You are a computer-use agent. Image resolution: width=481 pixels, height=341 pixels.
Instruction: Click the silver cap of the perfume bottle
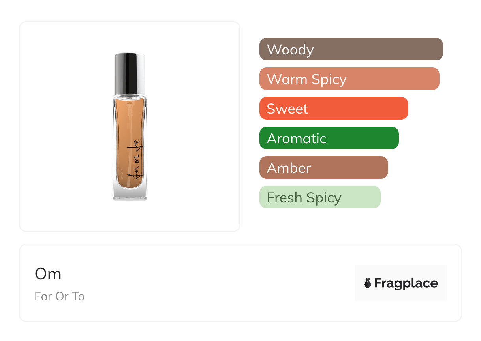[130, 73]
